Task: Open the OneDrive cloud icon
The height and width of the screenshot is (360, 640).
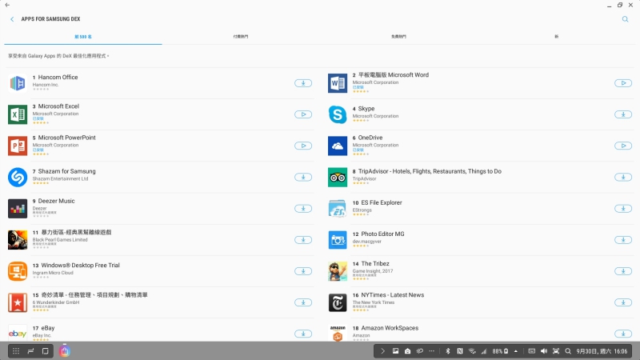Action: pos(338,146)
